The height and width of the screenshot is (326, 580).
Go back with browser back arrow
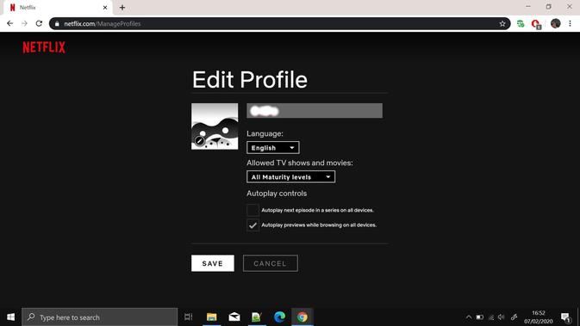pyautogui.click(x=10, y=23)
